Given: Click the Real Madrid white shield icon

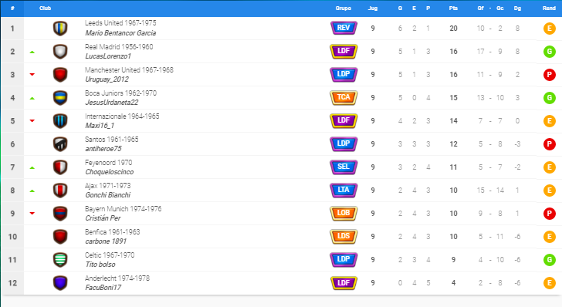Looking at the screenshot, I should tap(60, 52).
